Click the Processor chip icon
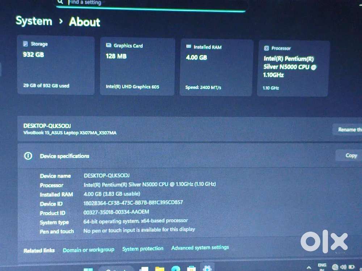Screen dimensions: 362x271 coord(266,48)
